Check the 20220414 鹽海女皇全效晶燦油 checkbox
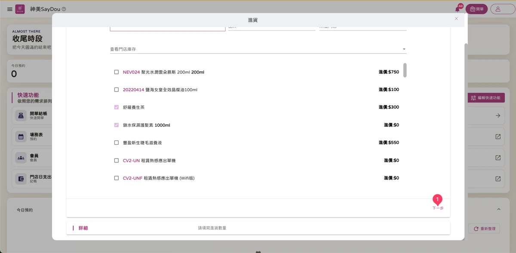Image resolution: width=516 pixels, height=253 pixels. (x=116, y=90)
